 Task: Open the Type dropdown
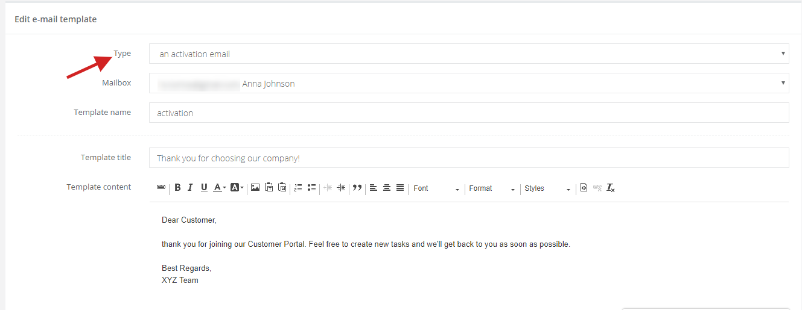(468, 54)
